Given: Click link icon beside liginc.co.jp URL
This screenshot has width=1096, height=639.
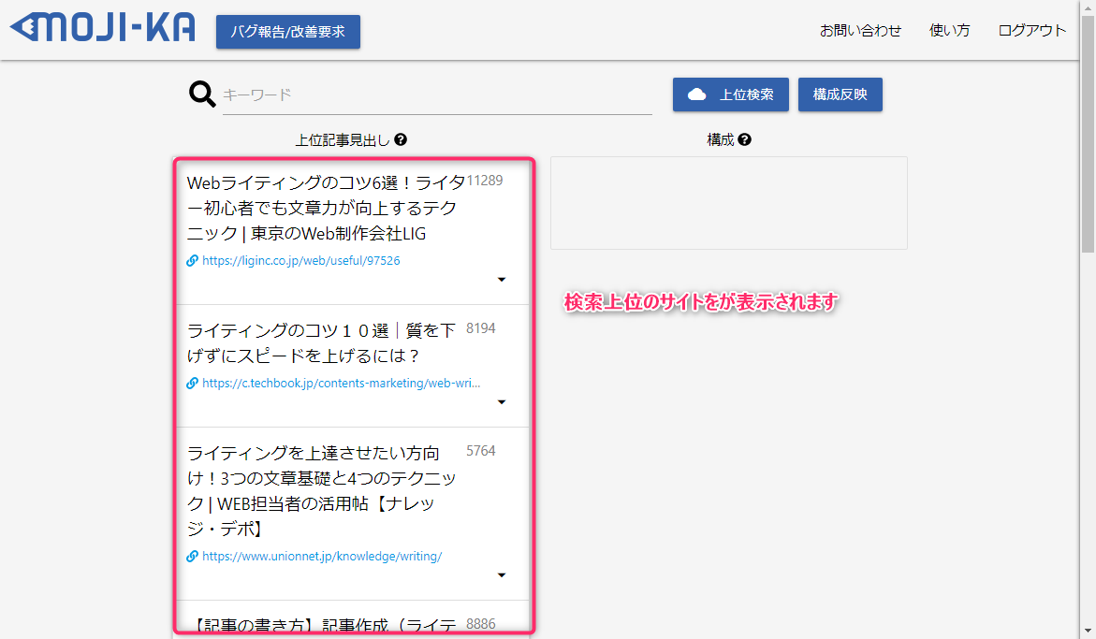Looking at the screenshot, I should [192, 260].
